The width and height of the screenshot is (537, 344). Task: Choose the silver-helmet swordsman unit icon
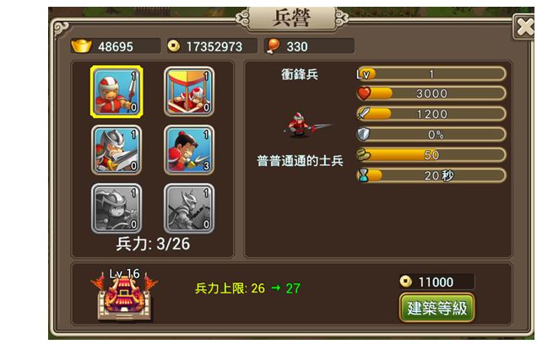[x=117, y=150]
